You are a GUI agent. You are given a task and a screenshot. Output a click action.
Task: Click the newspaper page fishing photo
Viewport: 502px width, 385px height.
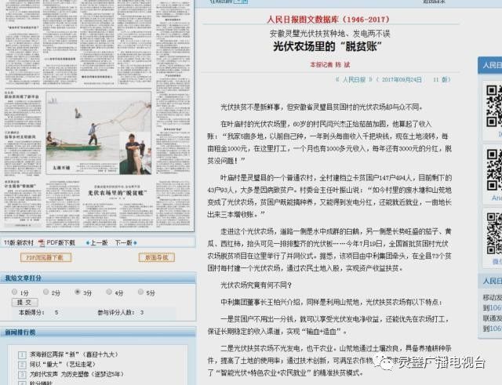tap(99, 133)
